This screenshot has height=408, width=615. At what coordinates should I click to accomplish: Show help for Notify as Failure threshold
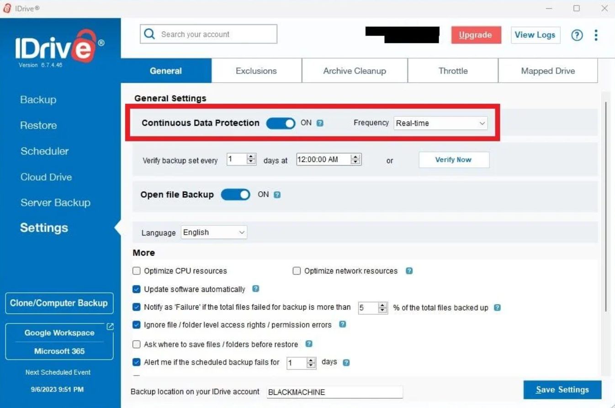pos(497,308)
